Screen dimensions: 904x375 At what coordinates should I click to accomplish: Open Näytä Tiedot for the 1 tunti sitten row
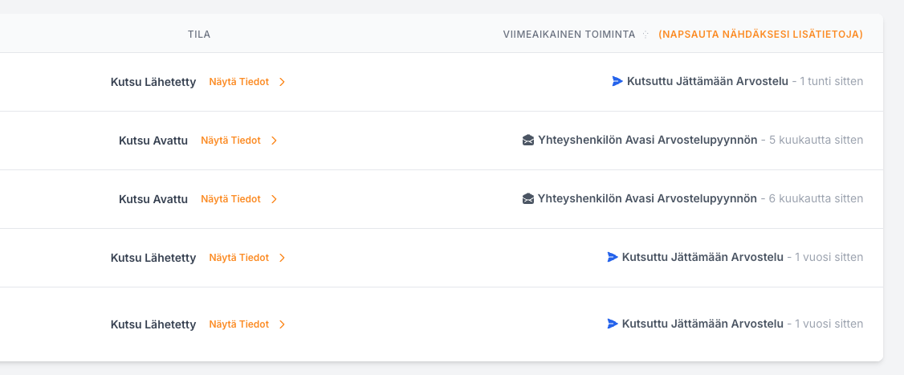click(238, 82)
